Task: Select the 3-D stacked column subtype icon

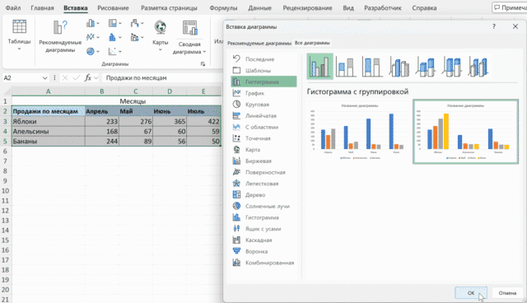Action: 426,67
